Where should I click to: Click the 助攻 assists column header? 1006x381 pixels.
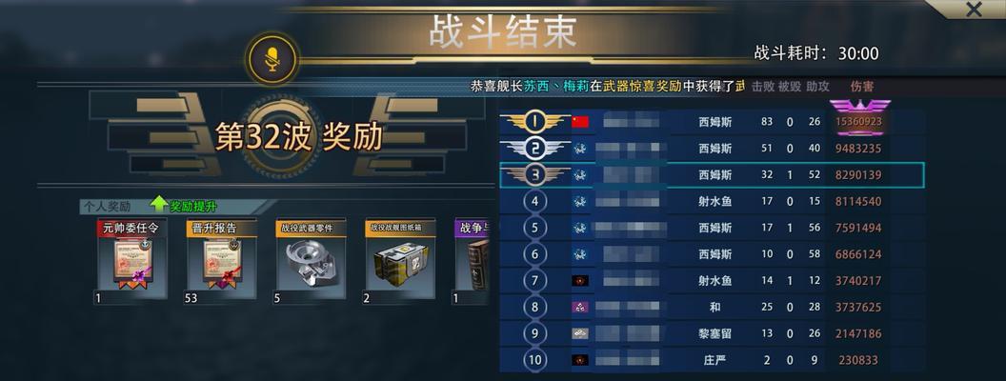(818, 86)
